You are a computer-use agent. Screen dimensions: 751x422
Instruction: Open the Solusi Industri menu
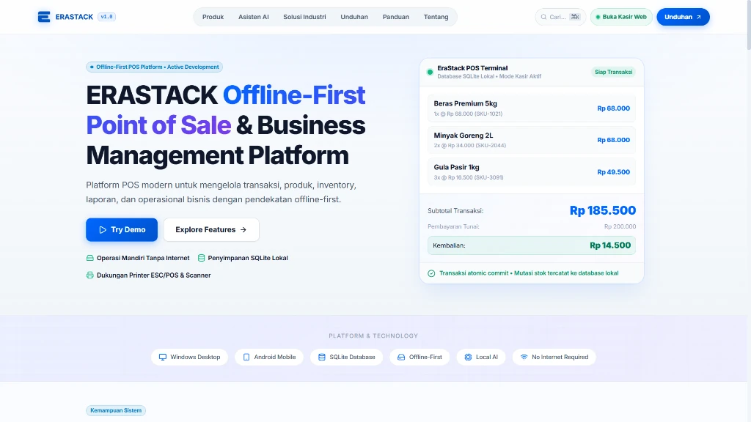pyautogui.click(x=304, y=17)
